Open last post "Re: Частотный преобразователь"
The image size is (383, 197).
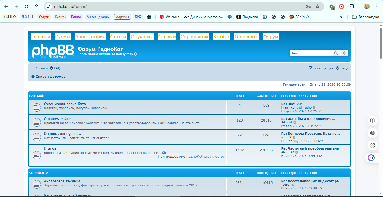tap(310, 148)
